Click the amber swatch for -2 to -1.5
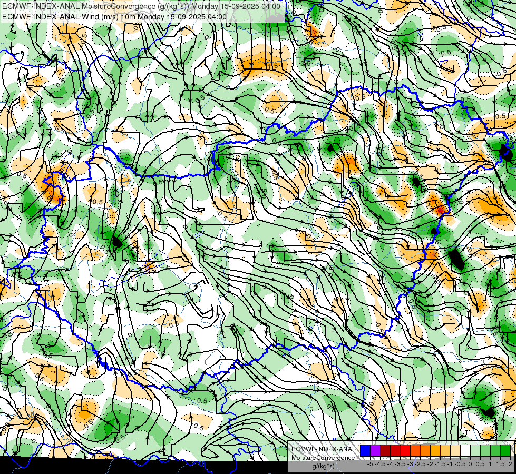 (435, 450)
